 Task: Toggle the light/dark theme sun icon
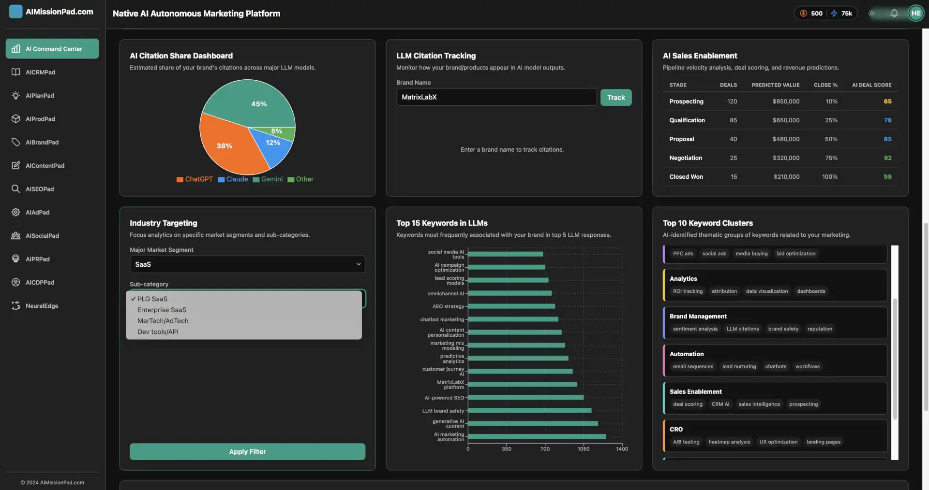click(871, 14)
